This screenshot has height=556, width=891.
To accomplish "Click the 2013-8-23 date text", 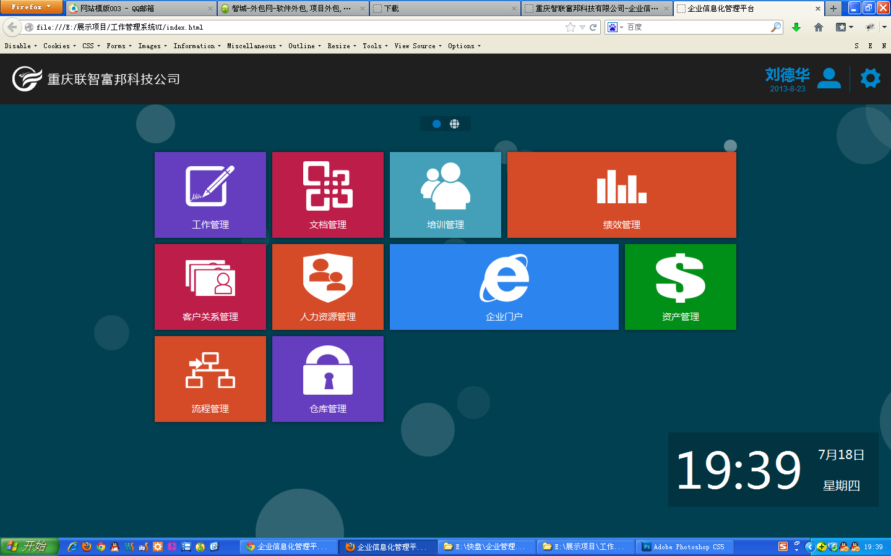I will coord(788,89).
